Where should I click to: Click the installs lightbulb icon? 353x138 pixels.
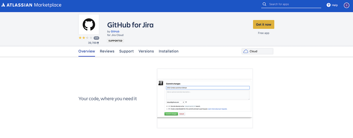pos(98,43)
